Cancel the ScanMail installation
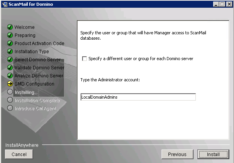The width and height of the screenshot is (234, 163). click(x=19, y=154)
